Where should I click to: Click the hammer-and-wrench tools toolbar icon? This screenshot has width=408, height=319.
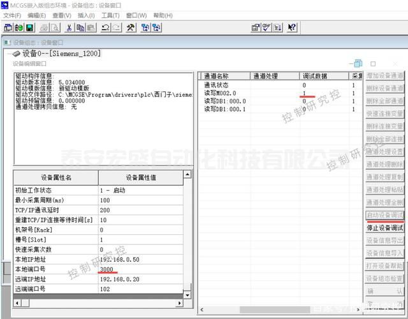[131, 27]
